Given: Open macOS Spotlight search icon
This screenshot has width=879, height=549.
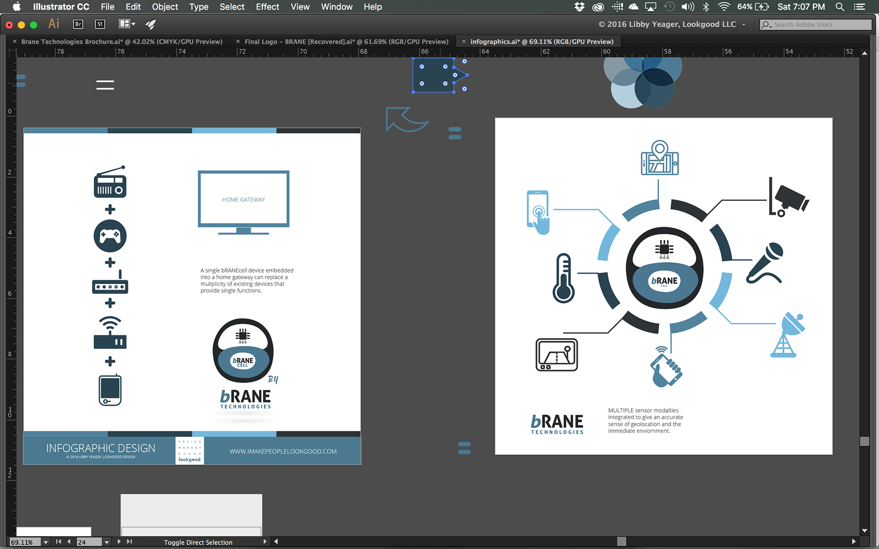Looking at the screenshot, I should tap(840, 7).
